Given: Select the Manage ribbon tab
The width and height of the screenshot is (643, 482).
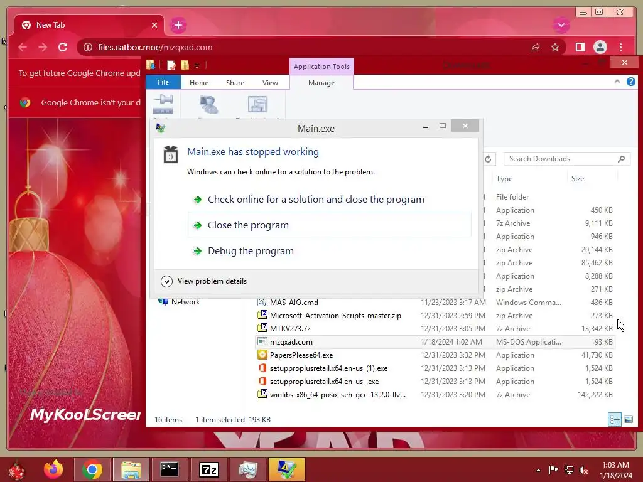Looking at the screenshot, I should click(321, 83).
